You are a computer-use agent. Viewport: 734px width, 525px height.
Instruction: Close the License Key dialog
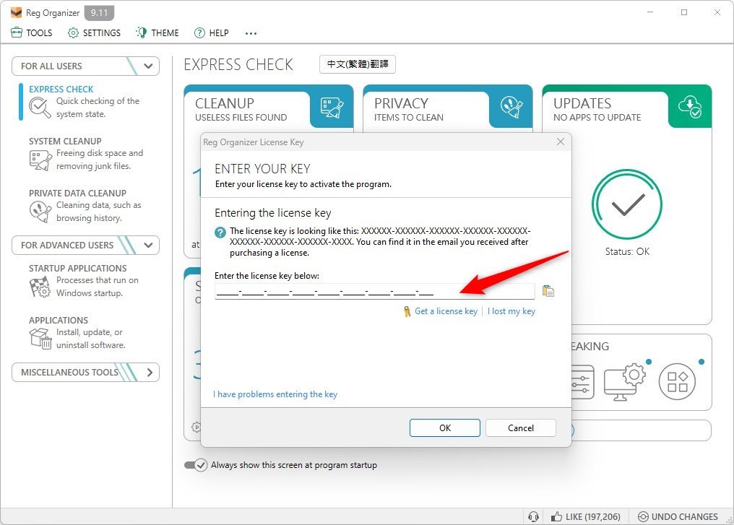[x=561, y=142]
